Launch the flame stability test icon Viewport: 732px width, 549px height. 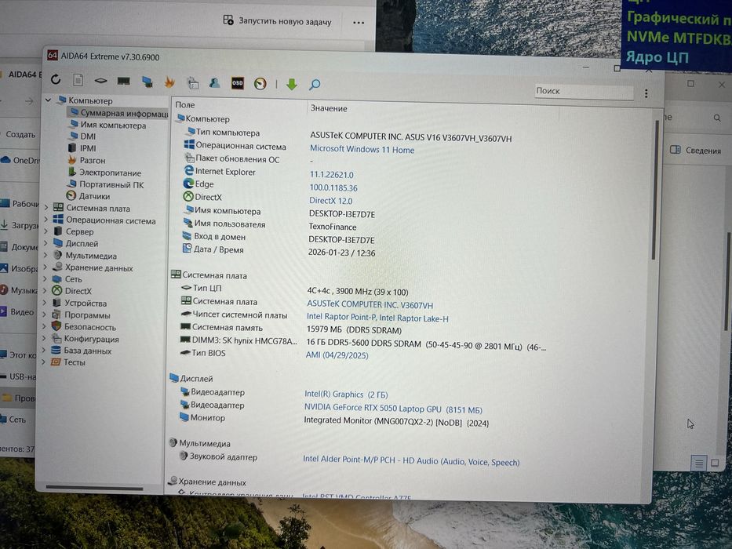pyautogui.click(x=169, y=82)
